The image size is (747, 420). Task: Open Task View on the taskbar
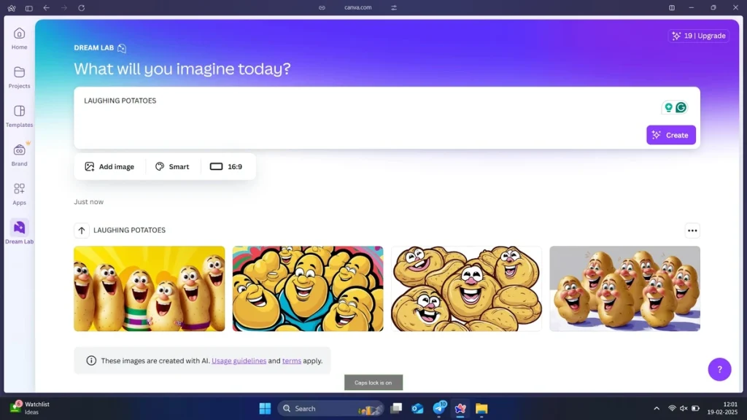click(x=396, y=408)
